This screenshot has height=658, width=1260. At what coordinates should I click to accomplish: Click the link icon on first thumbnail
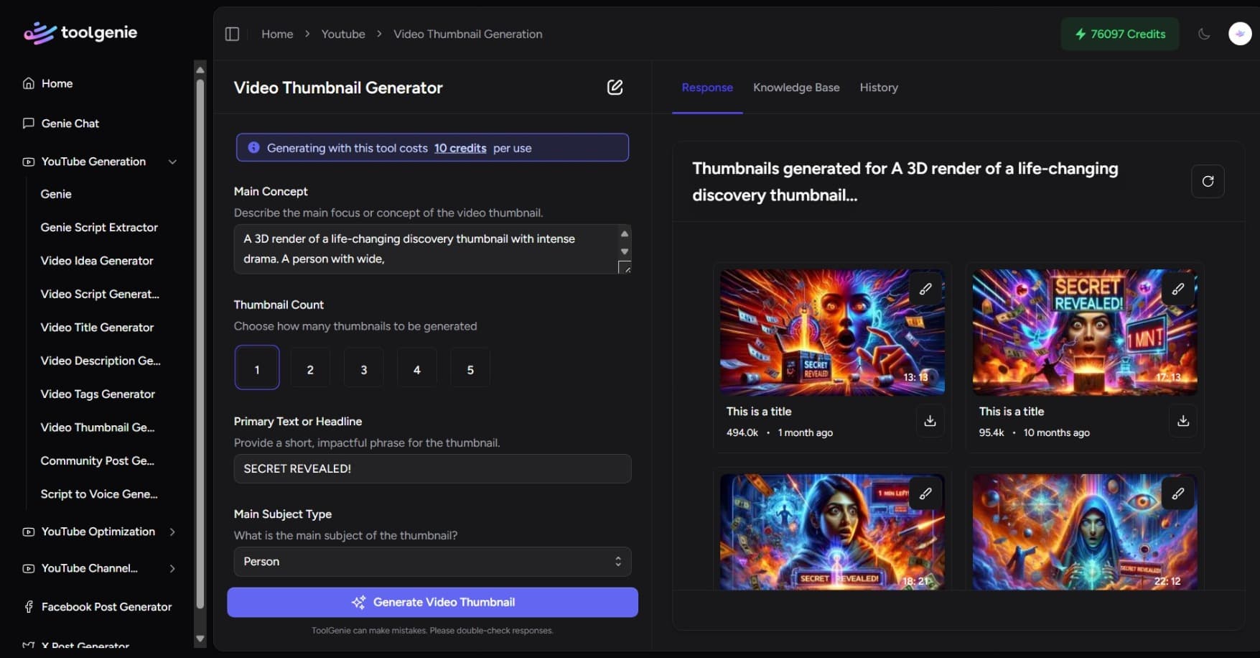pos(925,289)
